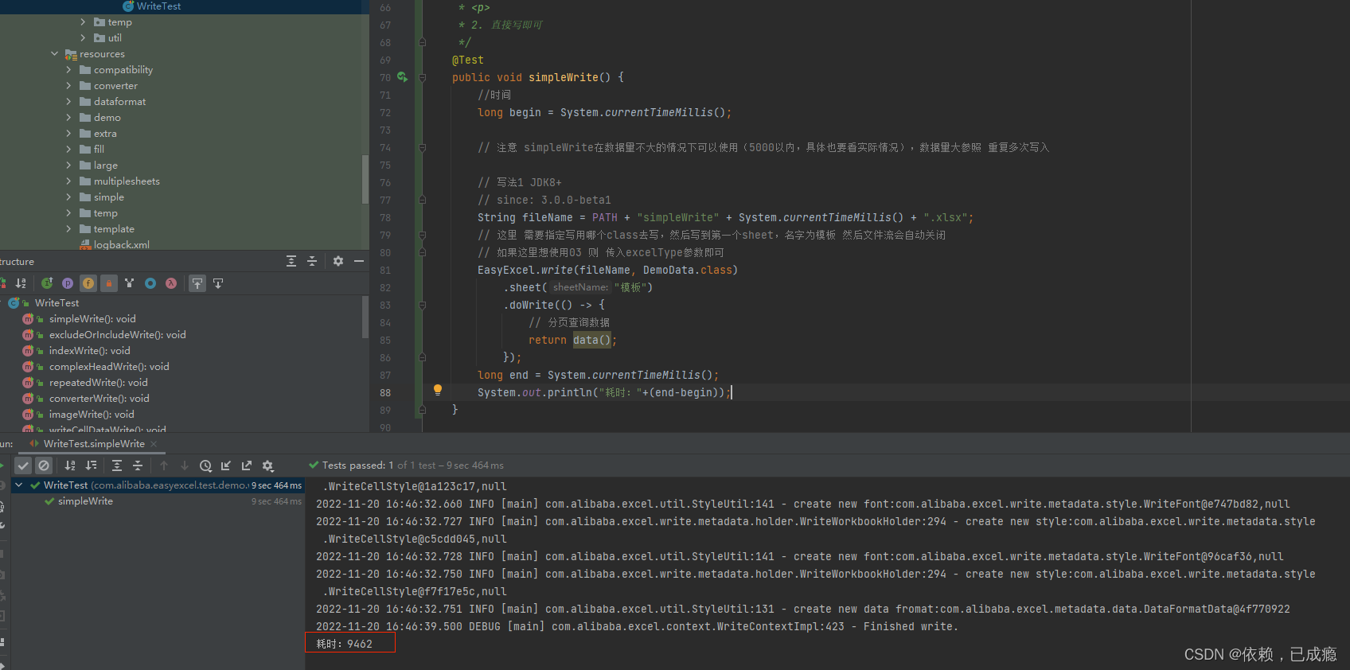The height and width of the screenshot is (670, 1350).
Task: Hide the Structure panel
Action: tap(359, 261)
